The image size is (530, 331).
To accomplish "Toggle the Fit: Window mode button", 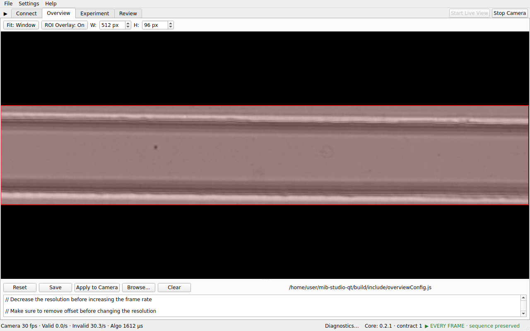I will tap(21, 25).
